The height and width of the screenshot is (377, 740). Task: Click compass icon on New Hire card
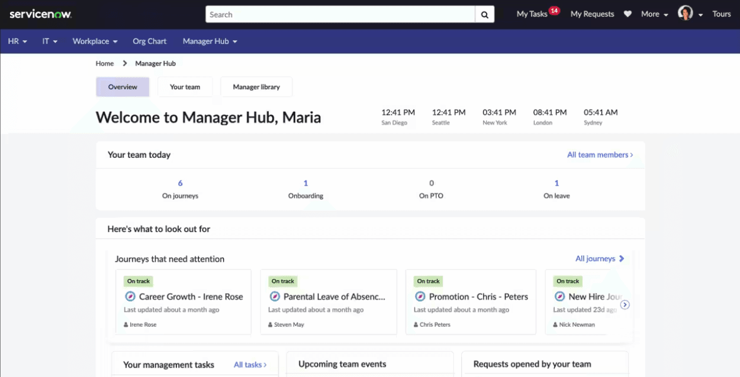[559, 297]
